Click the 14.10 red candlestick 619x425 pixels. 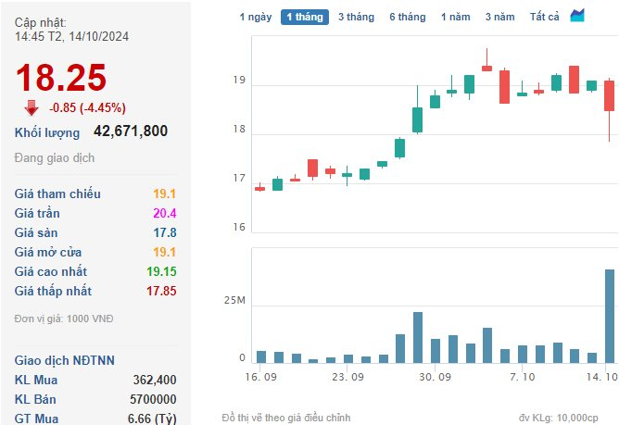click(609, 96)
